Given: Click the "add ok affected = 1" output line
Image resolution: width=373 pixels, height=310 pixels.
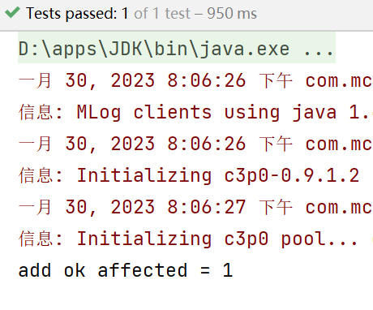Looking at the screenshot, I should tap(126, 270).
